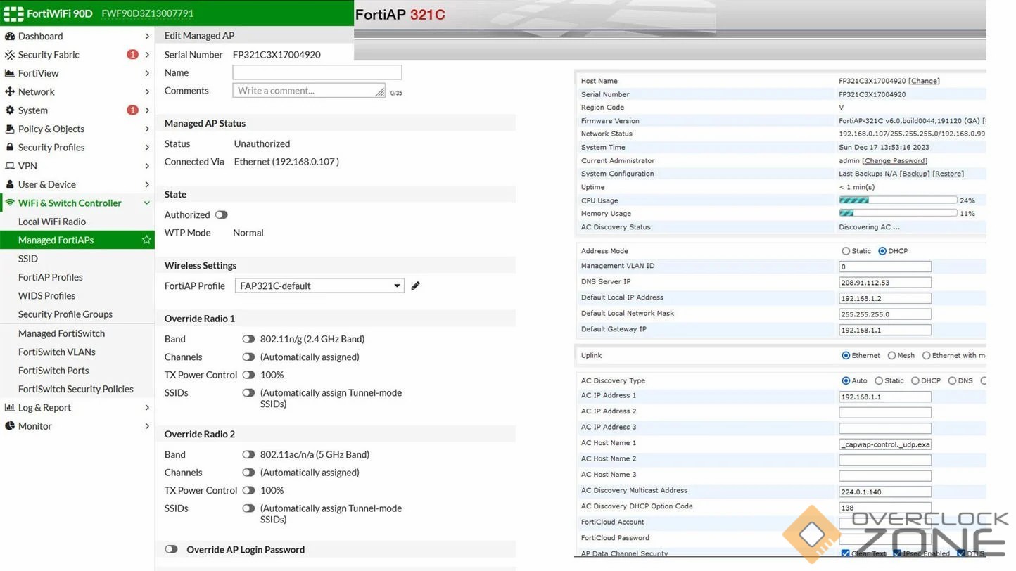Expand the Log & Report chevron
This screenshot has width=1016, height=571.
[146, 408]
